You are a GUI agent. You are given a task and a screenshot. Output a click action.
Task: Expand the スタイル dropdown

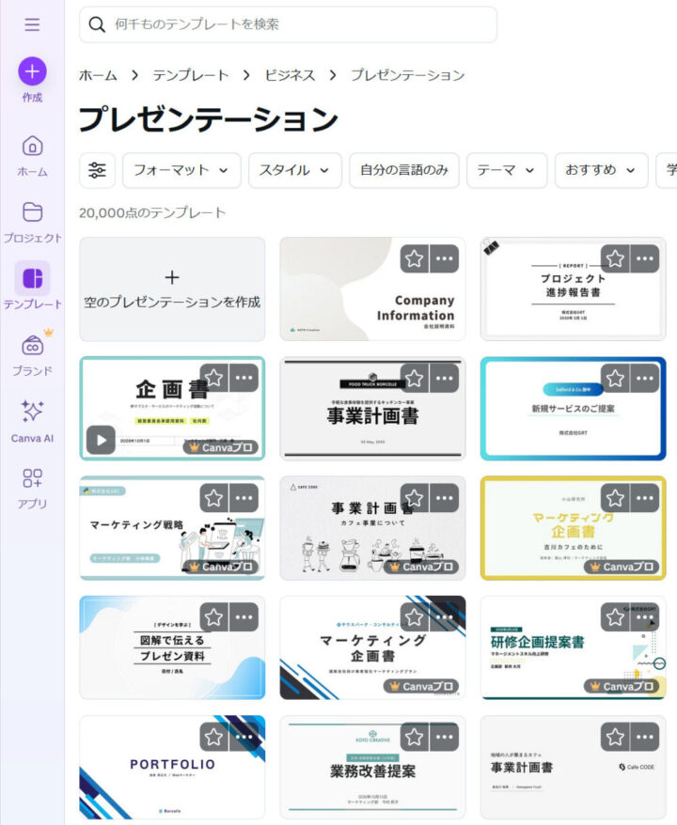point(294,170)
